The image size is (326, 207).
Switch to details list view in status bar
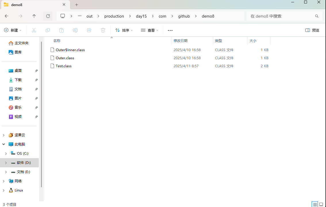[x=315, y=204]
